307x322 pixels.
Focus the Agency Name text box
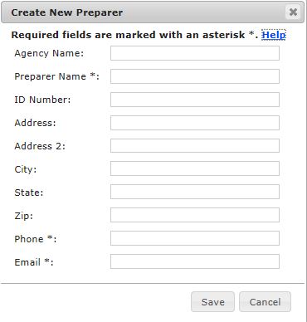pyautogui.click(x=195, y=53)
